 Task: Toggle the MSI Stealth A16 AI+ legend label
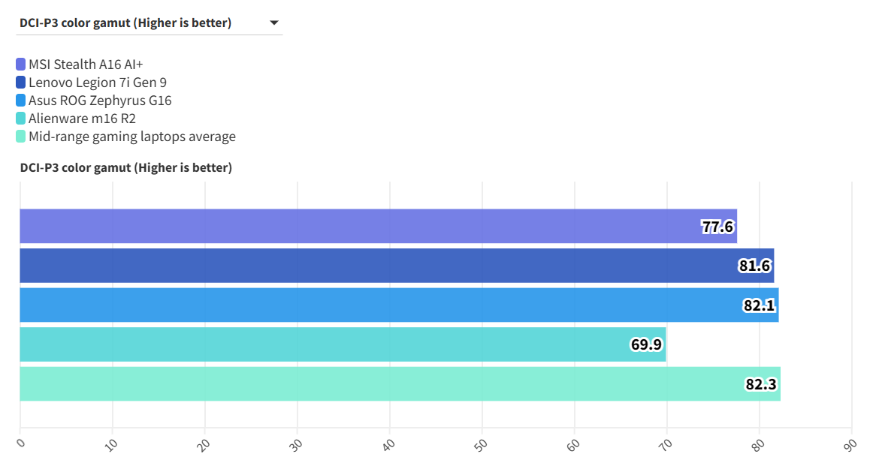[86, 65]
